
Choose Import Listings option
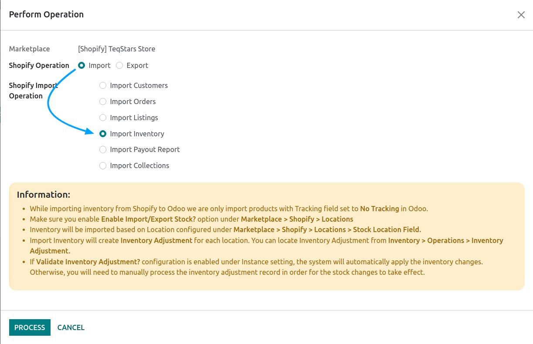click(x=103, y=118)
